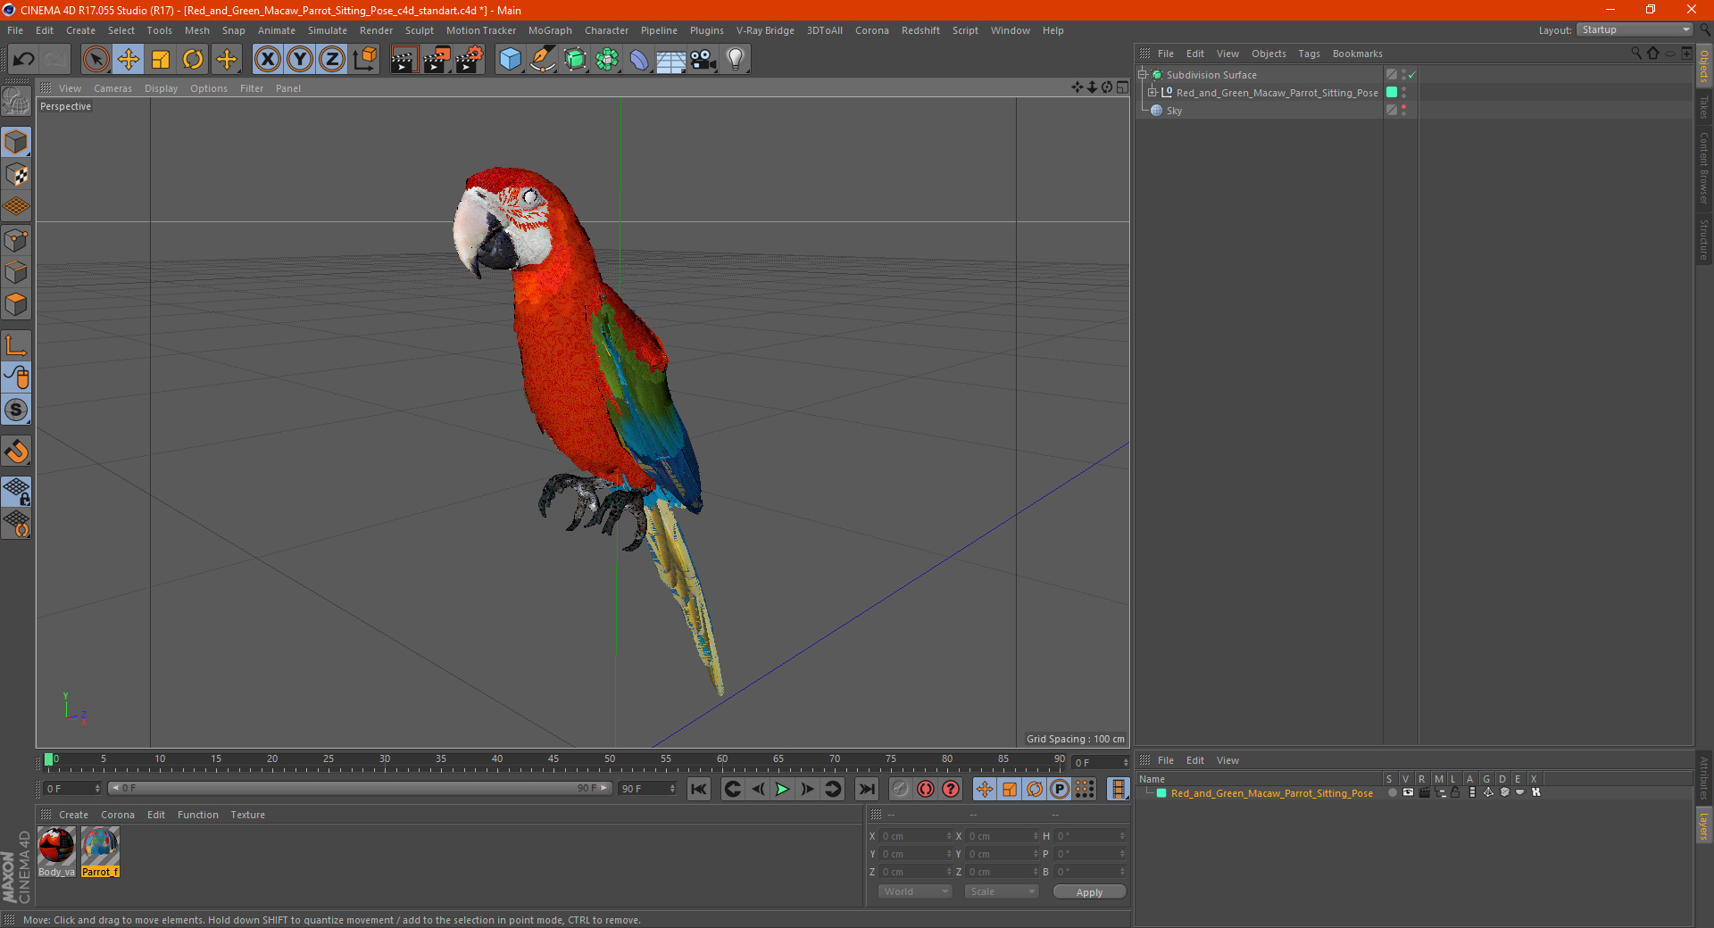Open Object Manager Tags menu
The image size is (1714, 928).
(x=1309, y=54)
